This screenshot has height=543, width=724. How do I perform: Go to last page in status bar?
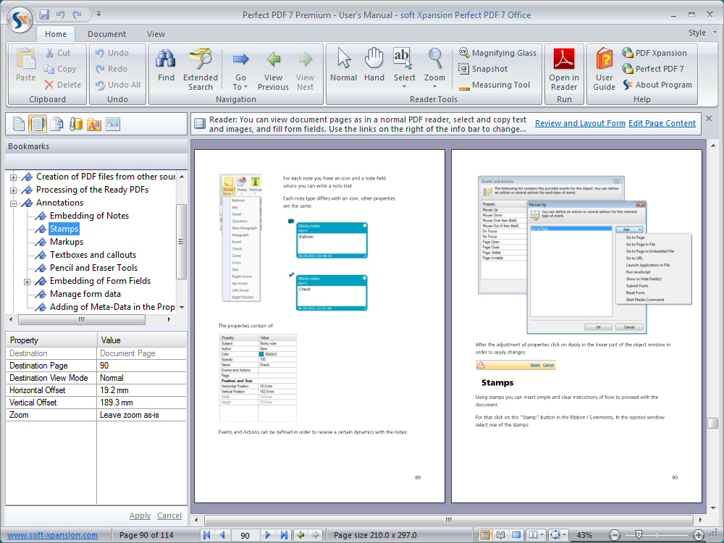pos(284,535)
